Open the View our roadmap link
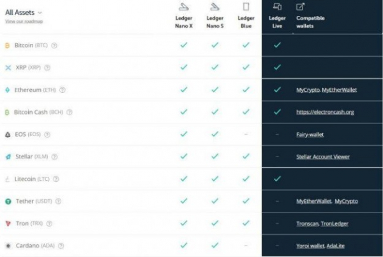383x257 pixels. click(x=24, y=22)
